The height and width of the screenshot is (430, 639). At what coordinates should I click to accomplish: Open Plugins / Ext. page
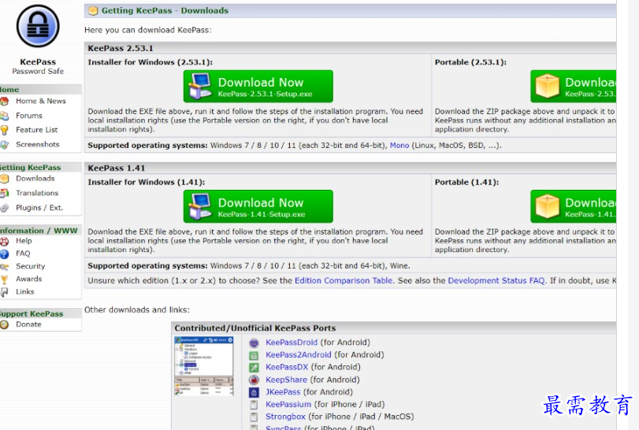[x=39, y=208]
